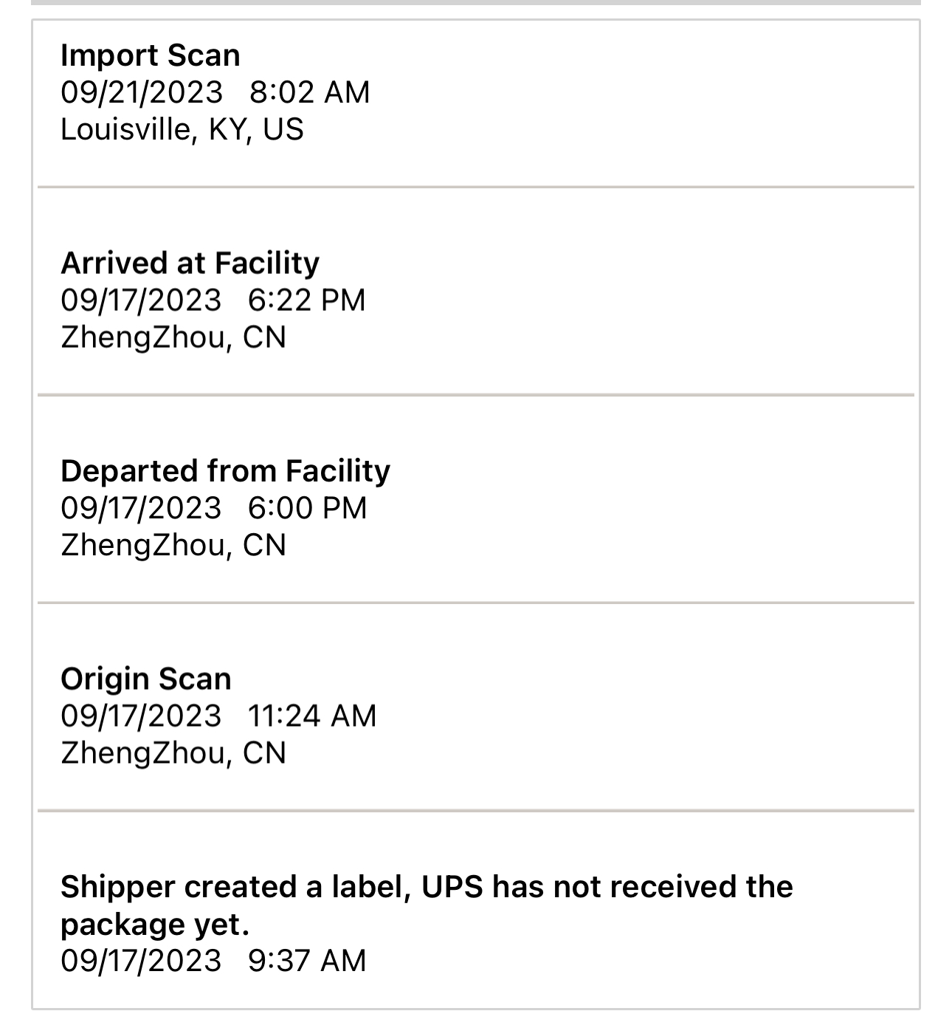Select the Import Scan status heading
The width and height of the screenshot is (952, 1025).
pos(151,55)
